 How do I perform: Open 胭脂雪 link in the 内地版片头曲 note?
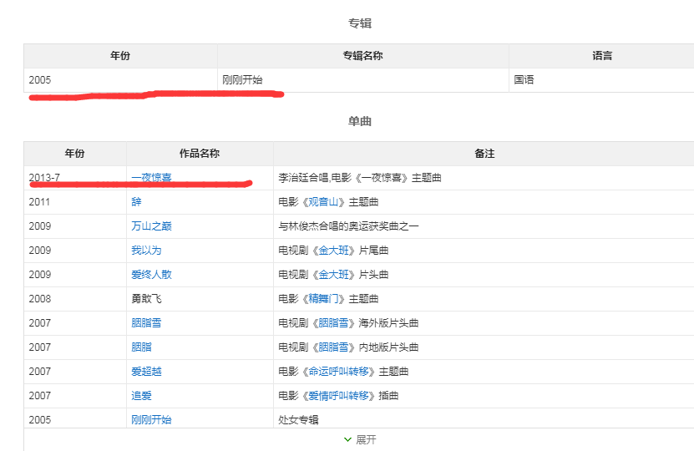[x=333, y=347]
